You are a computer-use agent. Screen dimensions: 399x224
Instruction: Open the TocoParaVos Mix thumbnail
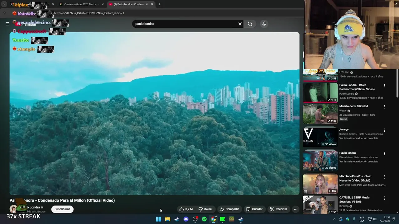click(320, 184)
